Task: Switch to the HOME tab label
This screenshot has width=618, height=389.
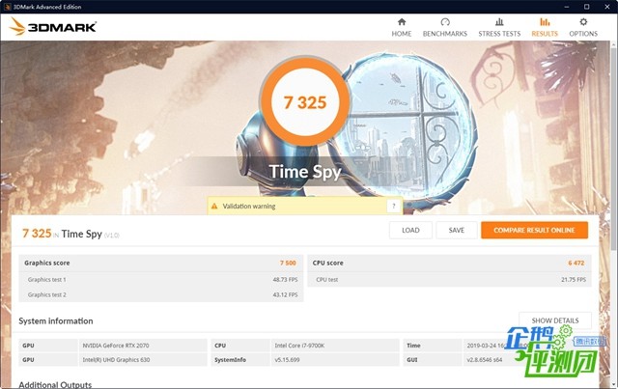Action: pyautogui.click(x=402, y=34)
